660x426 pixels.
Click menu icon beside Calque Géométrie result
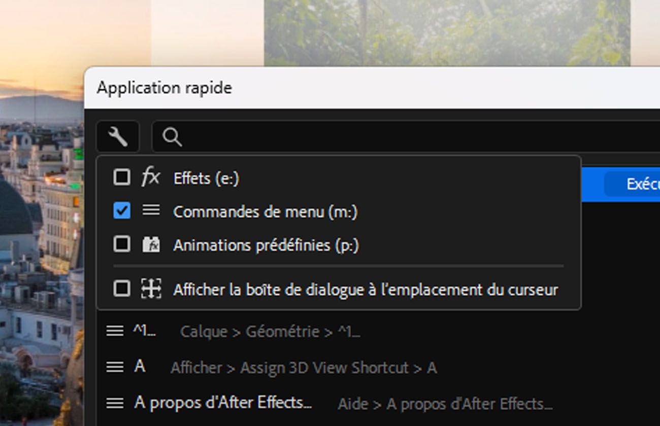pyautogui.click(x=115, y=331)
